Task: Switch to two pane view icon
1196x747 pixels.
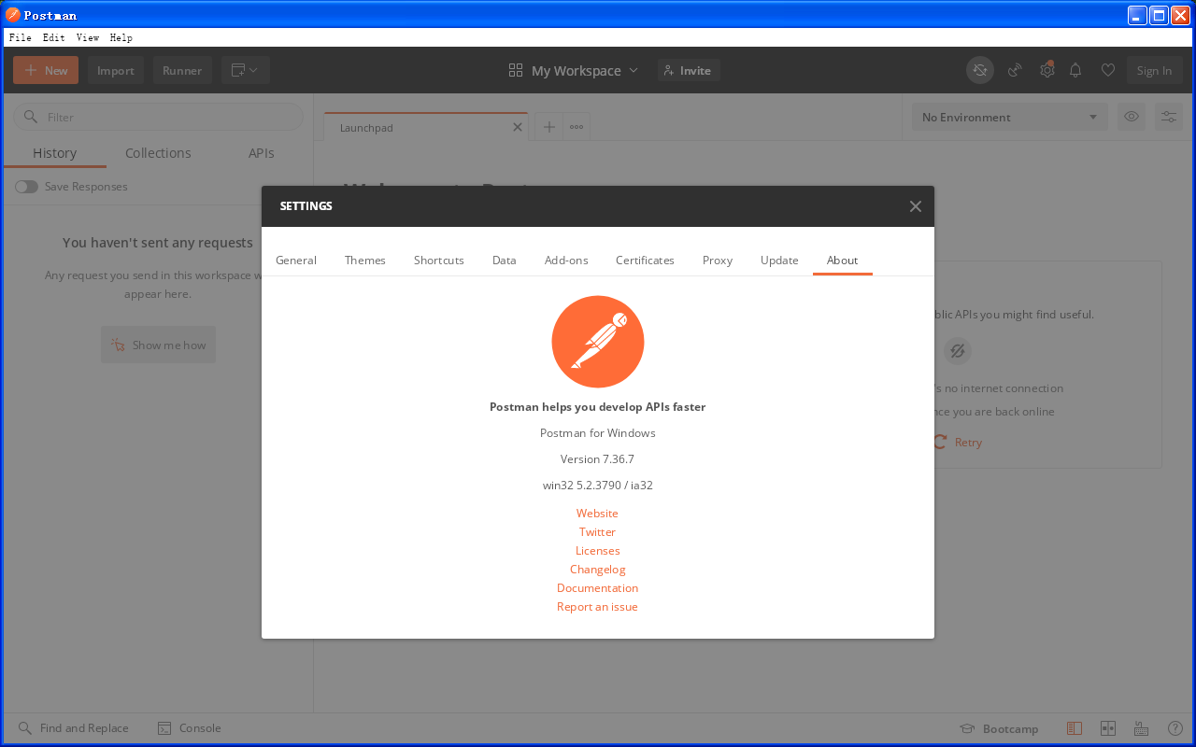Action: point(1108,728)
